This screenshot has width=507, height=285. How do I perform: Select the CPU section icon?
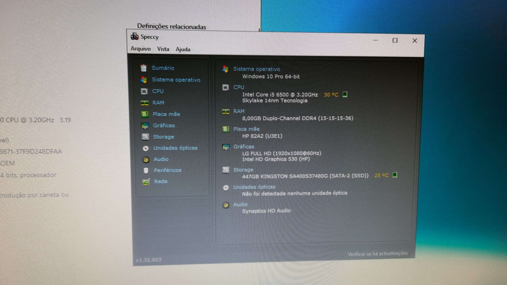[144, 91]
